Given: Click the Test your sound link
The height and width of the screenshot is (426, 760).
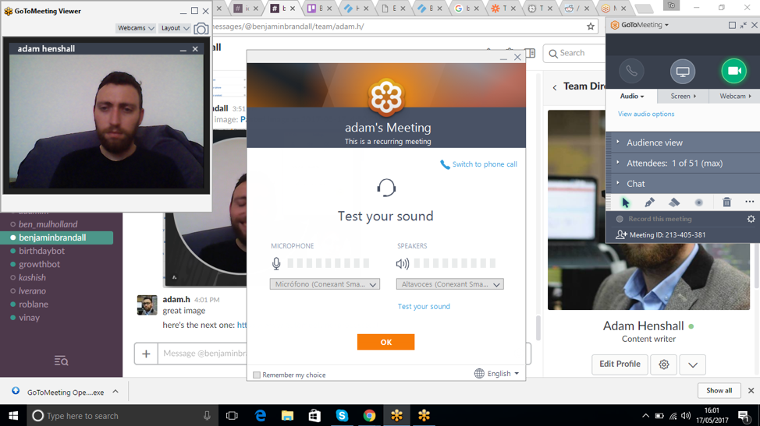Looking at the screenshot, I should coord(424,307).
